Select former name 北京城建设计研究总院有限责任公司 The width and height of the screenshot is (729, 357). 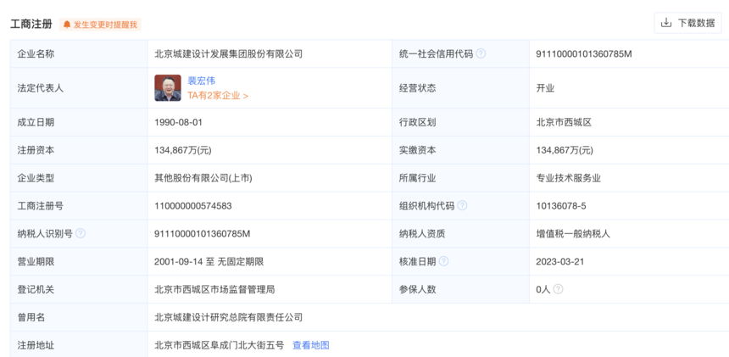pyautogui.click(x=228, y=317)
